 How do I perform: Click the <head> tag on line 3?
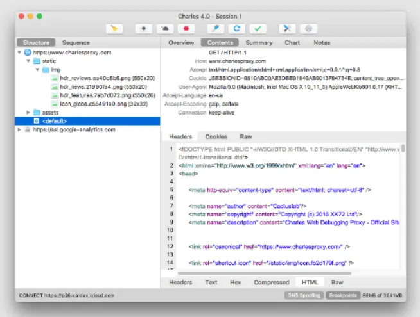point(188,174)
